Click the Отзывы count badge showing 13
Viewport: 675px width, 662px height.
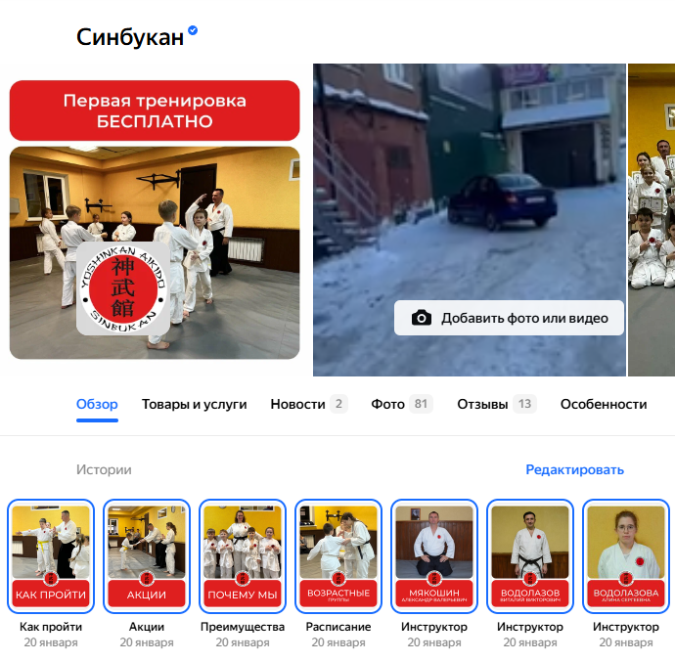pyautogui.click(x=524, y=404)
